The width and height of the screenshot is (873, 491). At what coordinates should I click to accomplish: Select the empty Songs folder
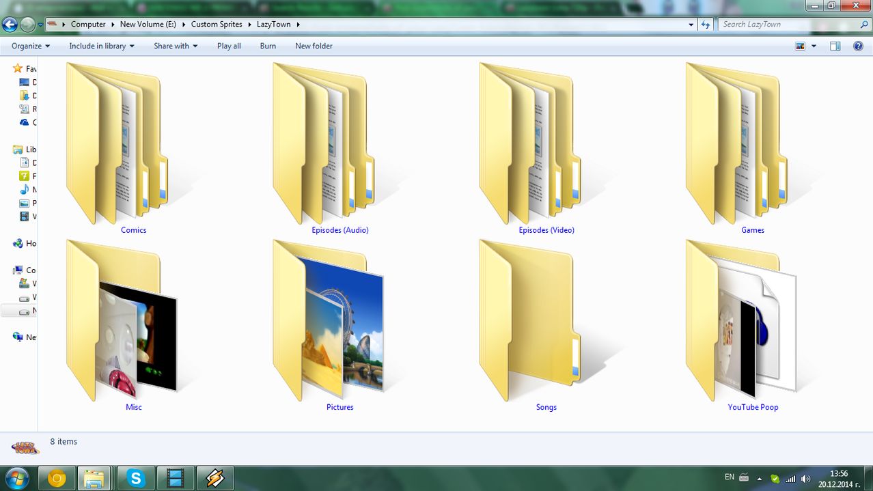527,321
